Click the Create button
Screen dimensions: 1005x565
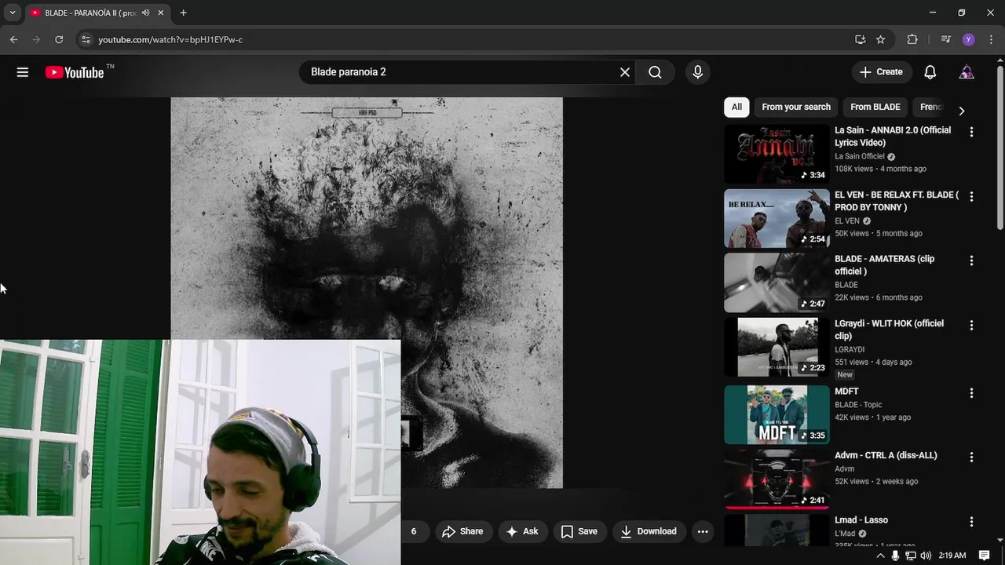coord(881,72)
